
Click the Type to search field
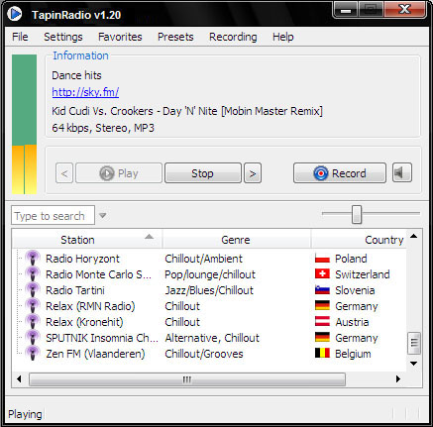(x=53, y=216)
